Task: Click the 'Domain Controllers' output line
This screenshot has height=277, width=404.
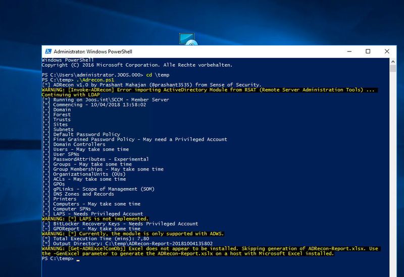Action: coord(74,144)
